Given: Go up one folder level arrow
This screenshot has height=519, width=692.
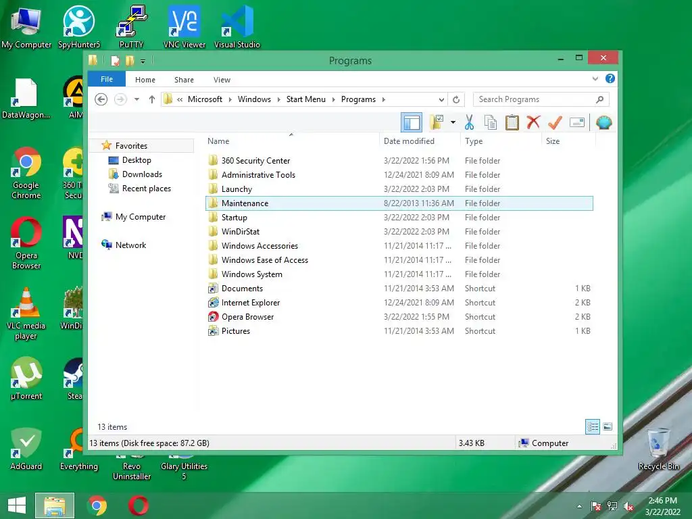Looking at the screenshot, I should 152,99.
